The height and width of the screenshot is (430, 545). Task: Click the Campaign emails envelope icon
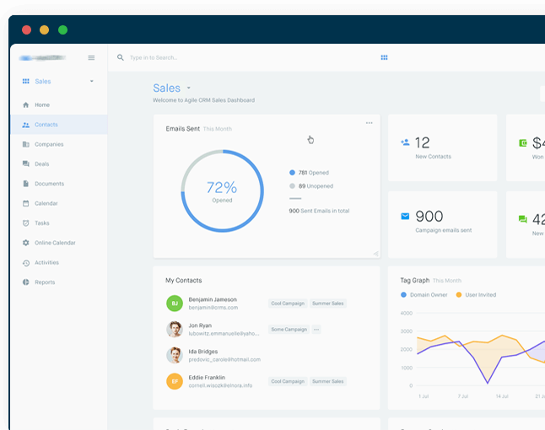click(405, 217)
